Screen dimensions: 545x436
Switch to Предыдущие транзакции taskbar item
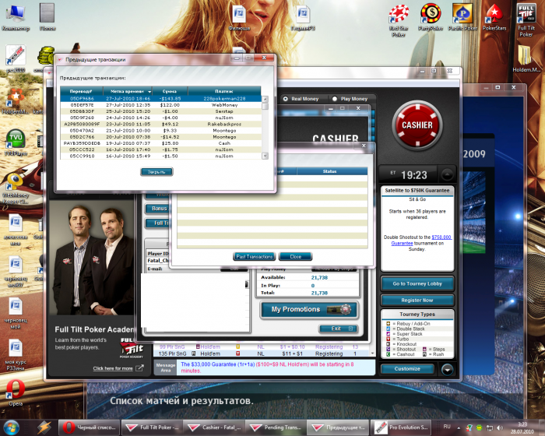point(339,427)
